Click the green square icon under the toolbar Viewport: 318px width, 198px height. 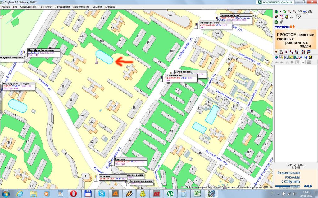pyautogui.click(x=276, y=22)
